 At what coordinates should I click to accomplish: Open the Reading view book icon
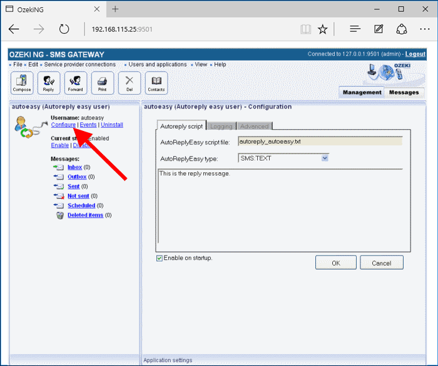click(x=305, y=29)
